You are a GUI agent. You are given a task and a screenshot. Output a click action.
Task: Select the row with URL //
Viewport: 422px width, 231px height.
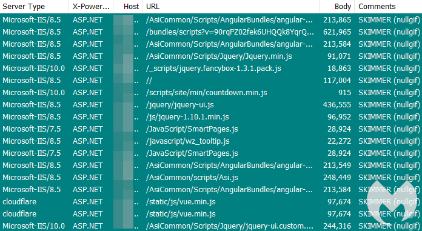click(211, 80)
